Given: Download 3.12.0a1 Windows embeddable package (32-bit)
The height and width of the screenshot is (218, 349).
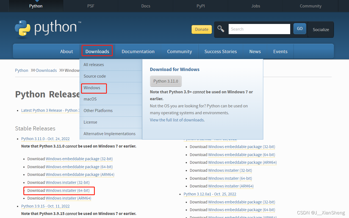Looking at the screenshot, I should (x=242, y=202).
